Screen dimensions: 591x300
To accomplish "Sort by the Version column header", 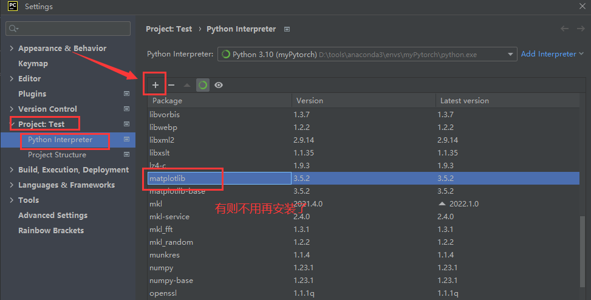I will coord(364,101).
